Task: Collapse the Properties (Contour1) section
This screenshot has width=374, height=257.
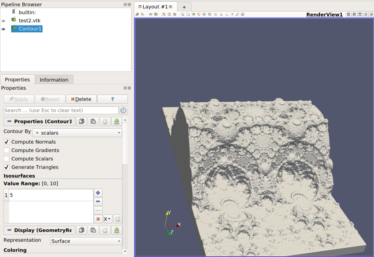Action: tap(9, 121)
